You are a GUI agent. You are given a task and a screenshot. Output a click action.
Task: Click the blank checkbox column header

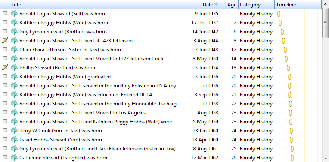pyautogui.click(x=5, y=5)
